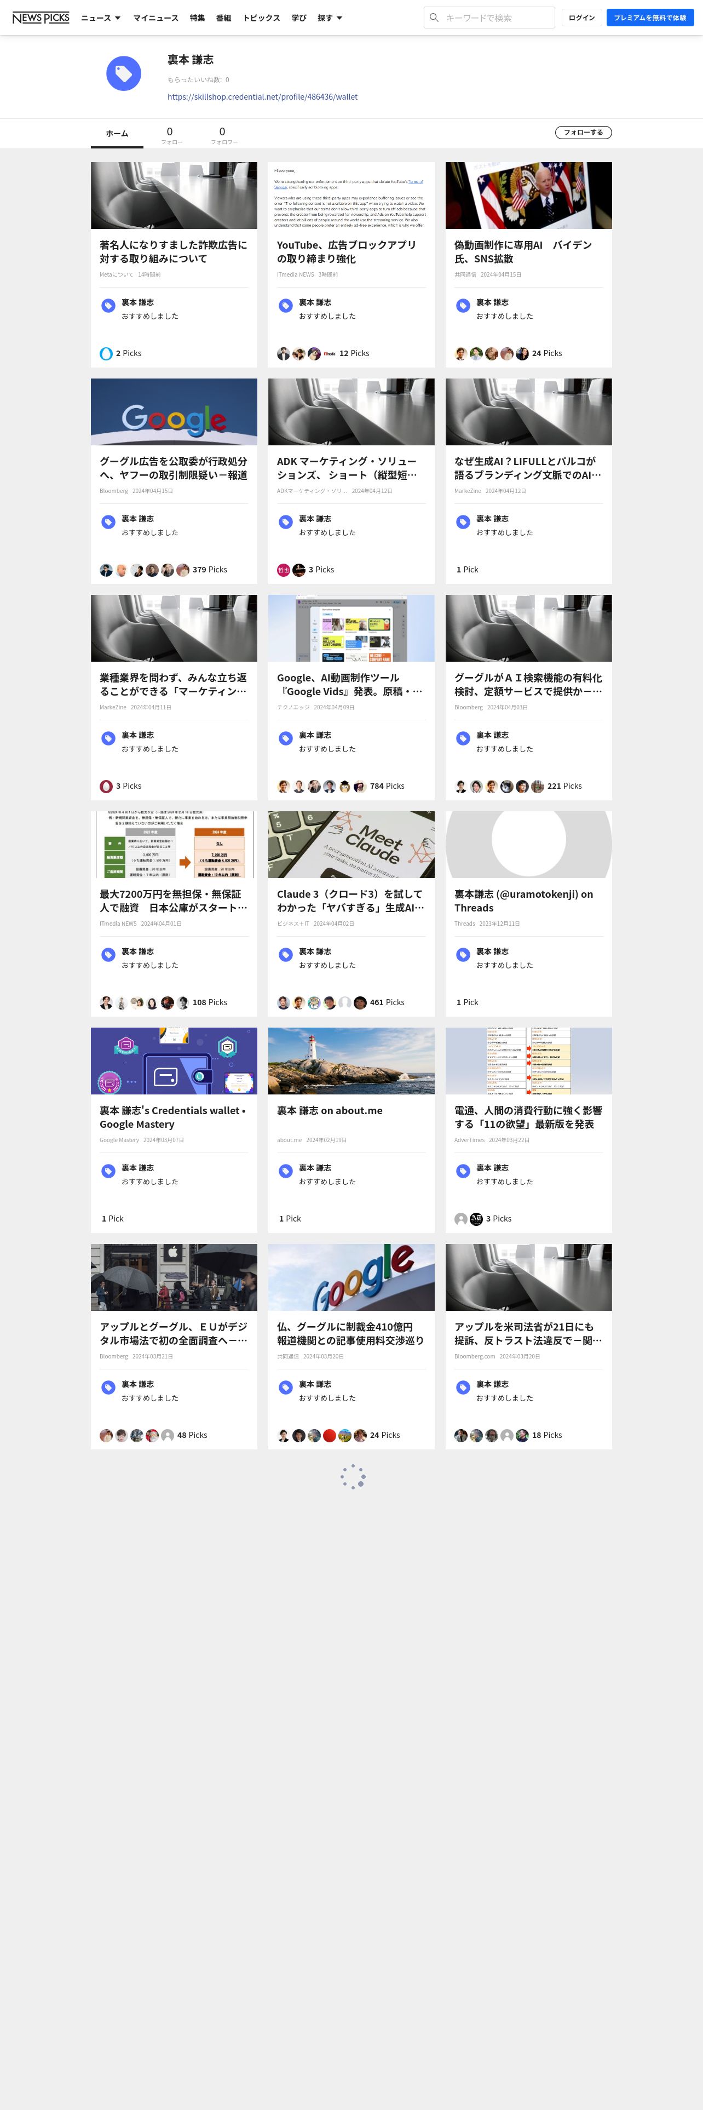Open 仏、グーグルに制裁金410億円 article title

tap(351, 1333)
